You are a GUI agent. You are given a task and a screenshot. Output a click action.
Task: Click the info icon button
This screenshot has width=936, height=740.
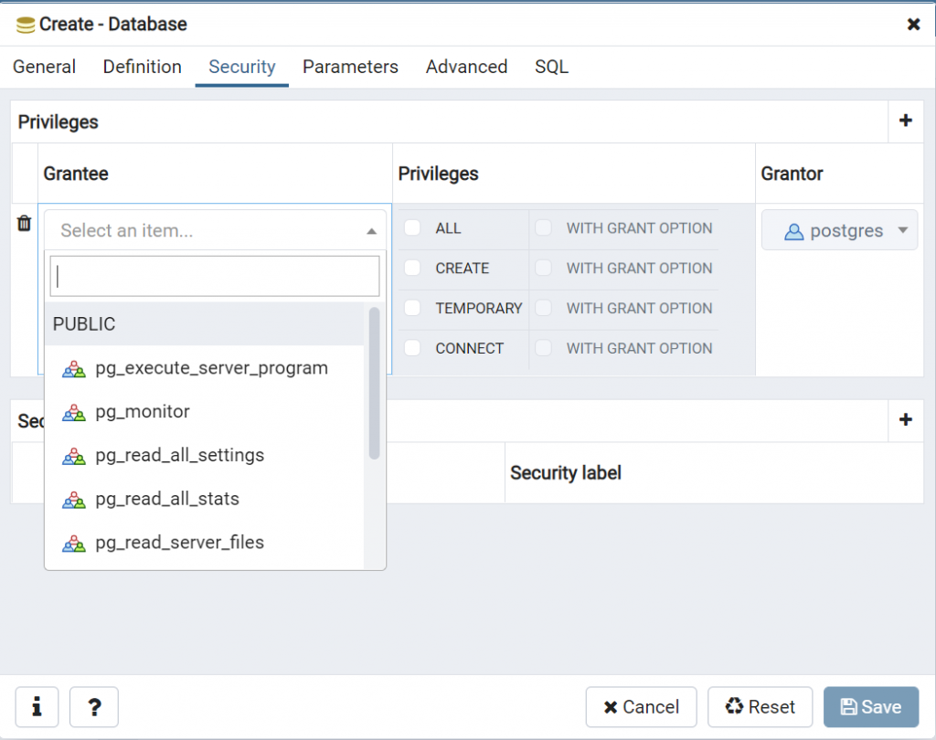click(x=37, y=706)
